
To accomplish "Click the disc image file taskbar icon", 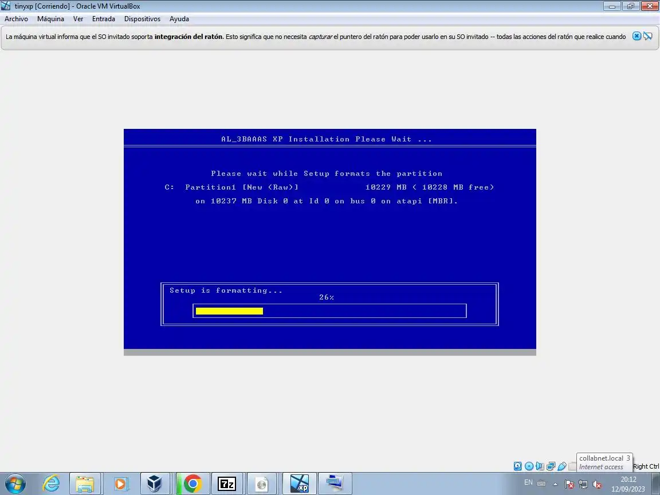I will tap(261, 484).
